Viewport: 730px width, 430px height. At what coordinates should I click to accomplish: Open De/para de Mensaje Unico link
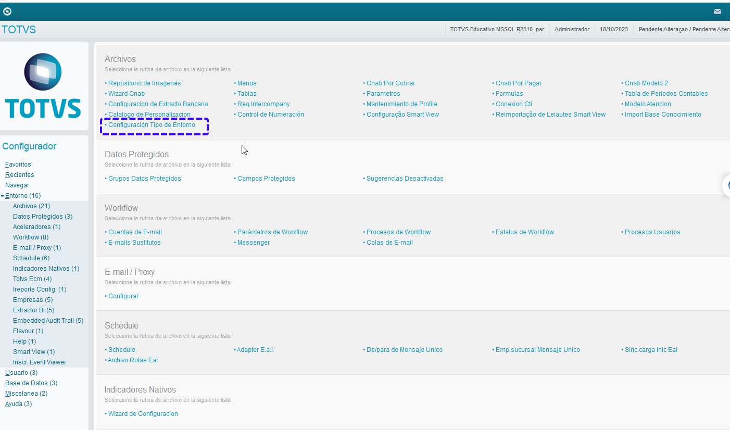coord(405,350)
